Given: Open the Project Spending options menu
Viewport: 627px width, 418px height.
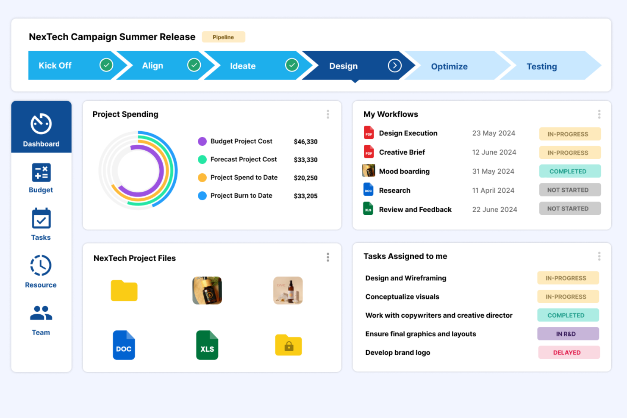Looking at the screenshot, I should pos(327,114).
